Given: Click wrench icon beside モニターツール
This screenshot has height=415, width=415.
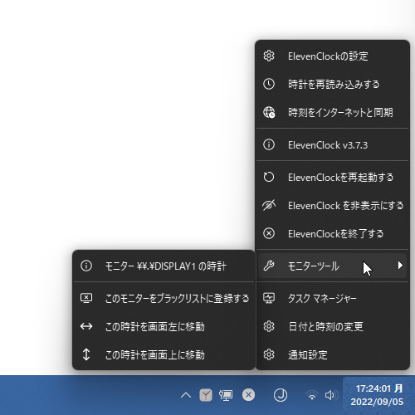Looking at the screenshot, I should pyautogui.click(x=269, y=266).
